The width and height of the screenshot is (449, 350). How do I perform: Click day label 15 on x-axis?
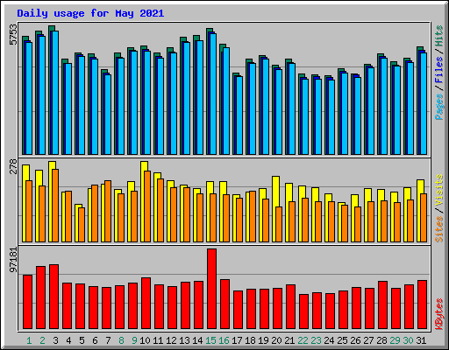(210, 340)
